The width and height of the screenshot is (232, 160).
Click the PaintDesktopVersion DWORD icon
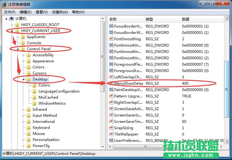[111, 90]
